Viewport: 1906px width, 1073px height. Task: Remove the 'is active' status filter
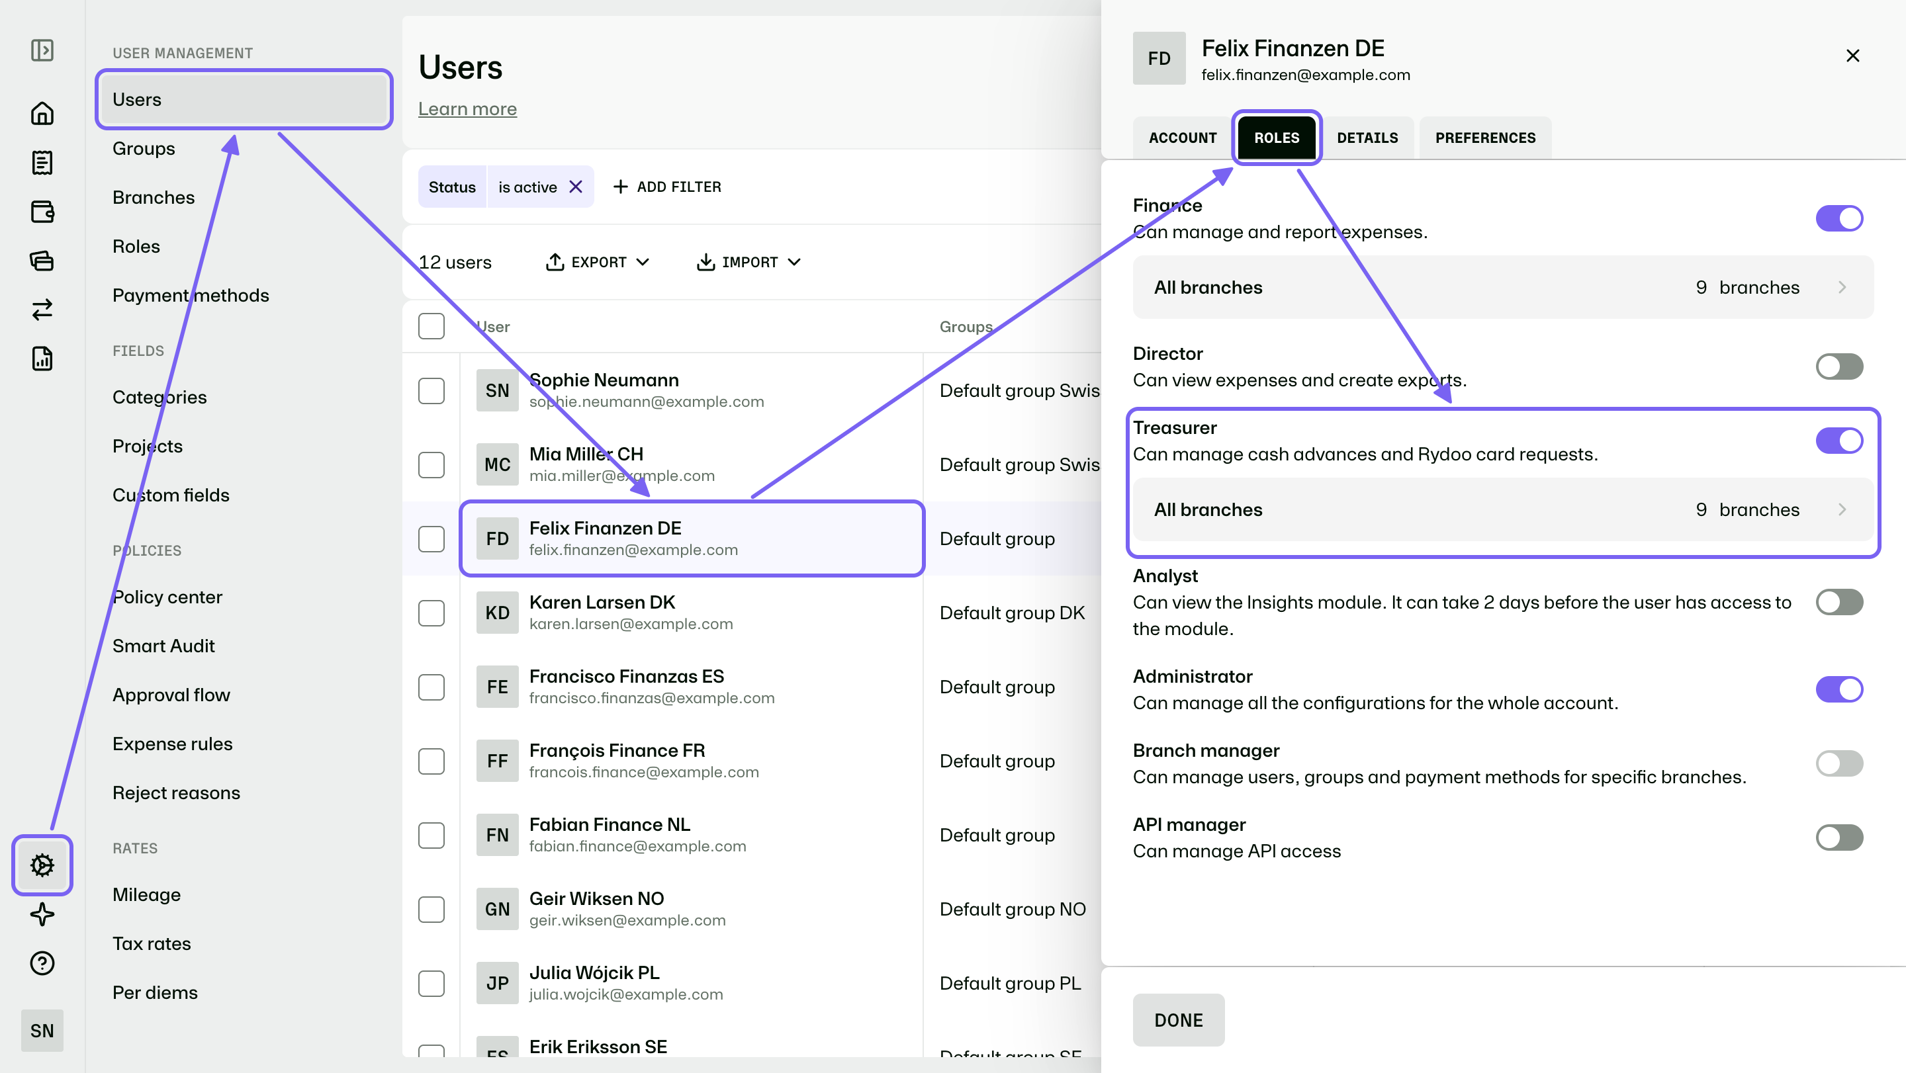click(x=576, y=187)
